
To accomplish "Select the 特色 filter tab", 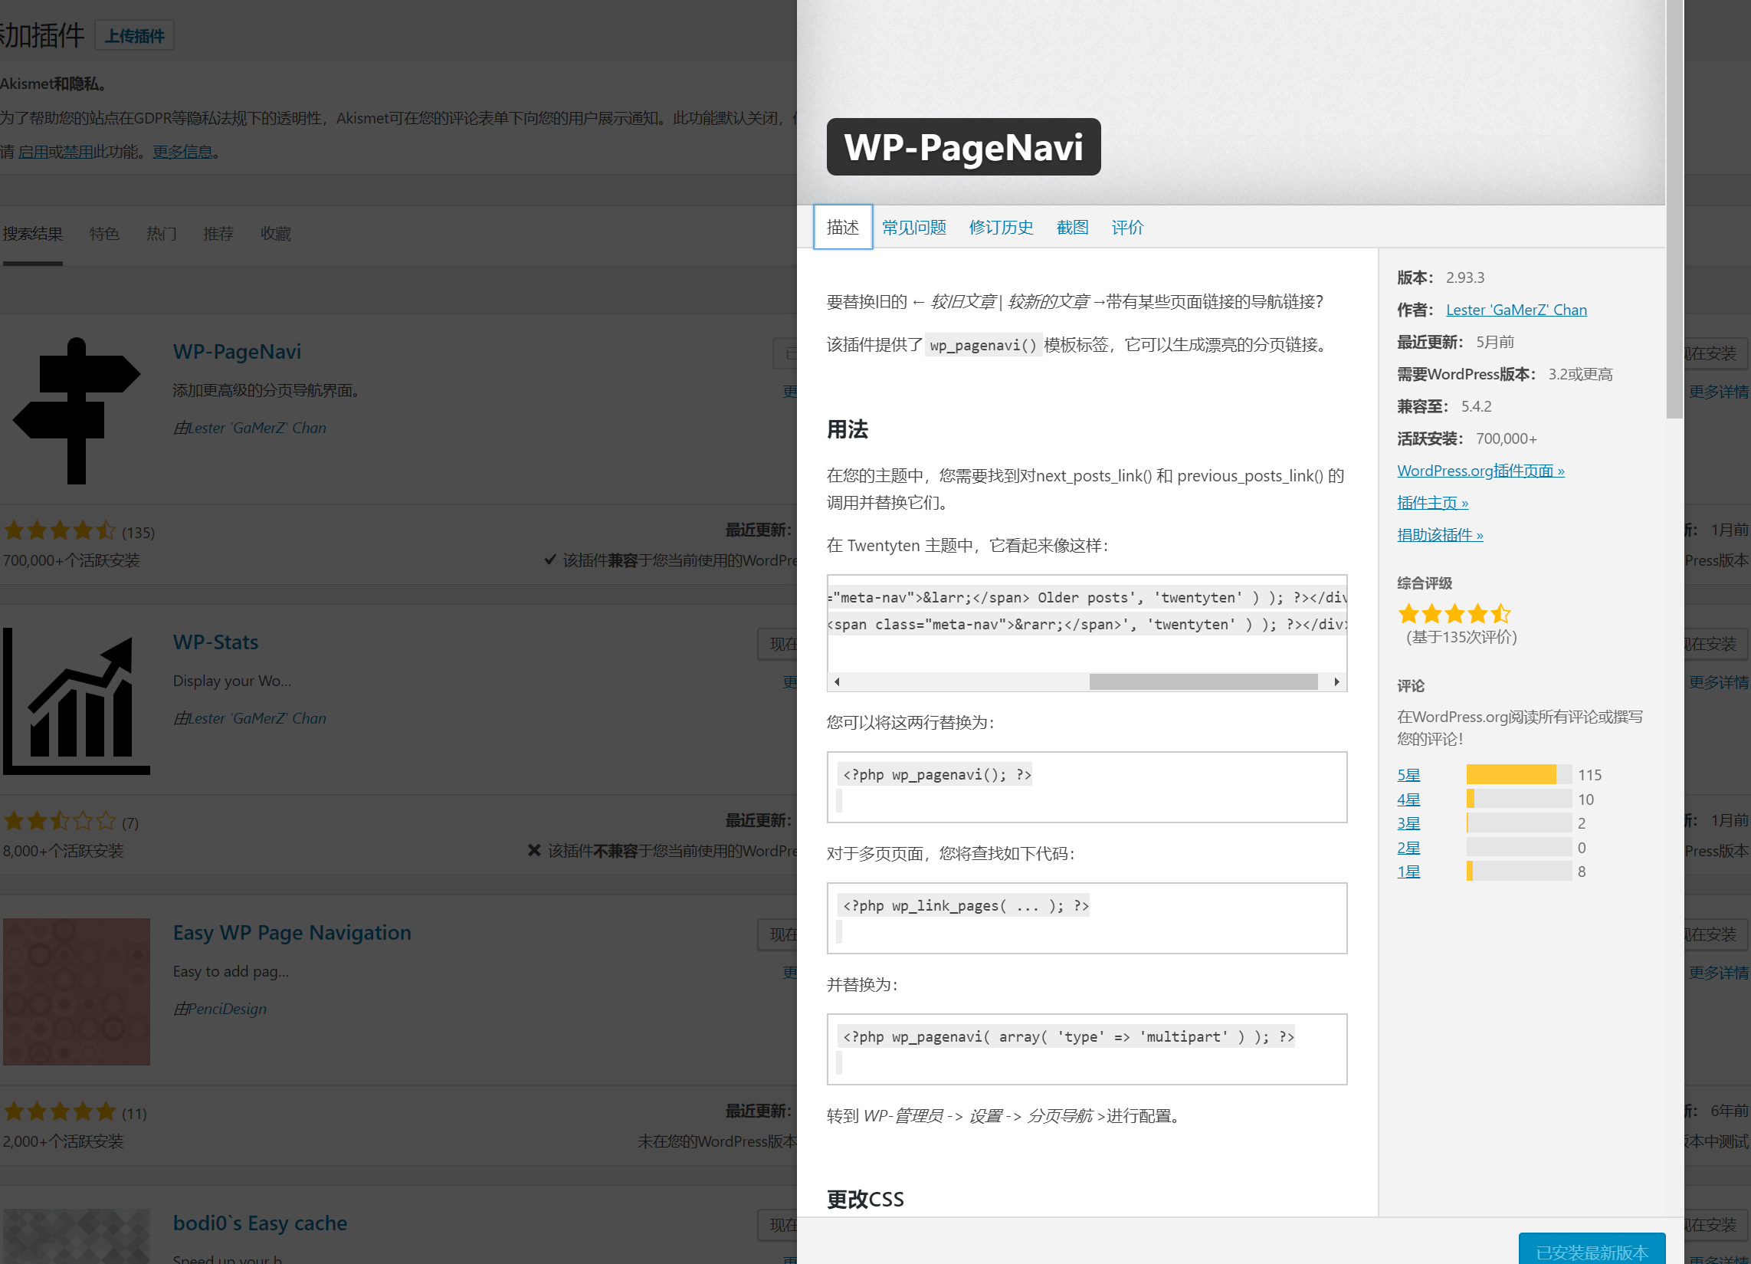I will click(104, 234).
